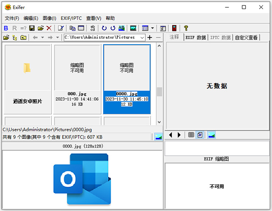This screenshot has width=272, height=211.
Task: Select the 000.jpg thumbnail
Action: (x=77, y=79)
